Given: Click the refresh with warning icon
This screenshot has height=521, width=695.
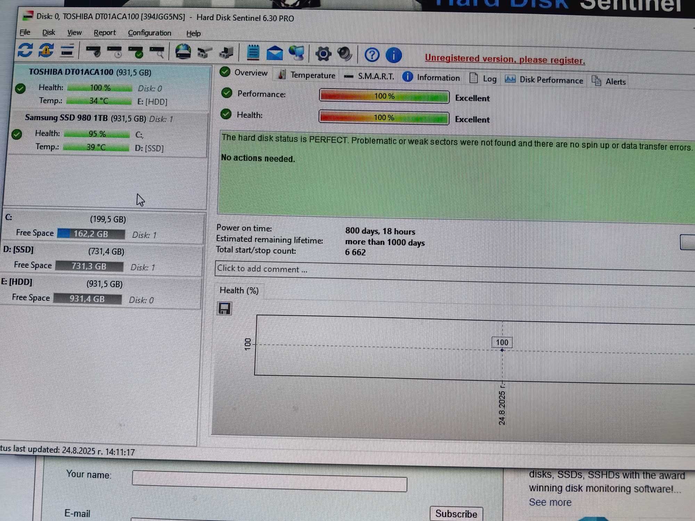Looking at the screenshot, I should [x=46, y=51].
